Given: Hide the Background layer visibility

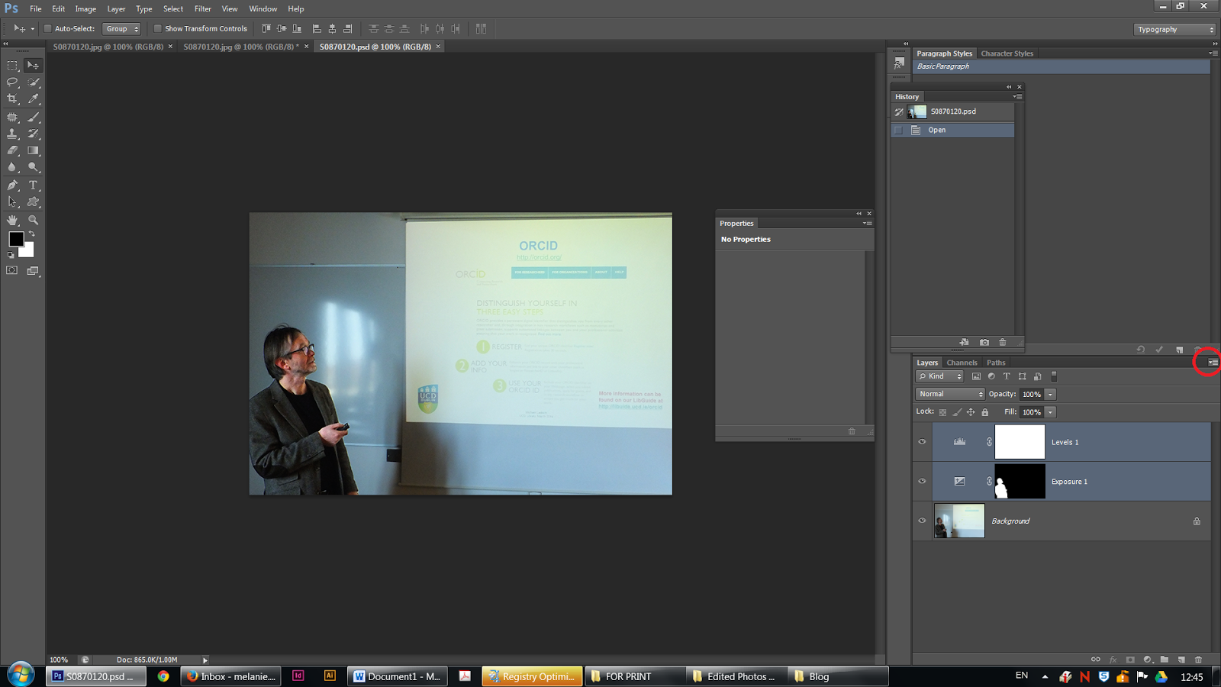Looking at the screenshot, I should tap(922, 521).
